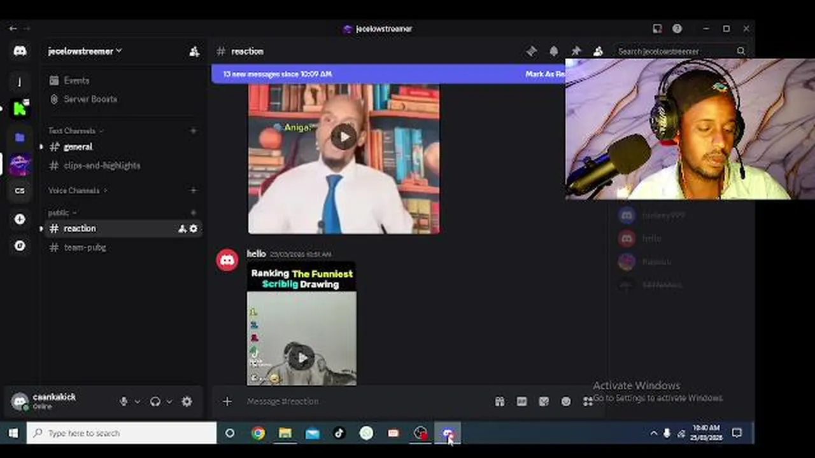Screen dimensions: 815x458
Task: Click the search magnifier icon
Action: click(x=741, y=52)
